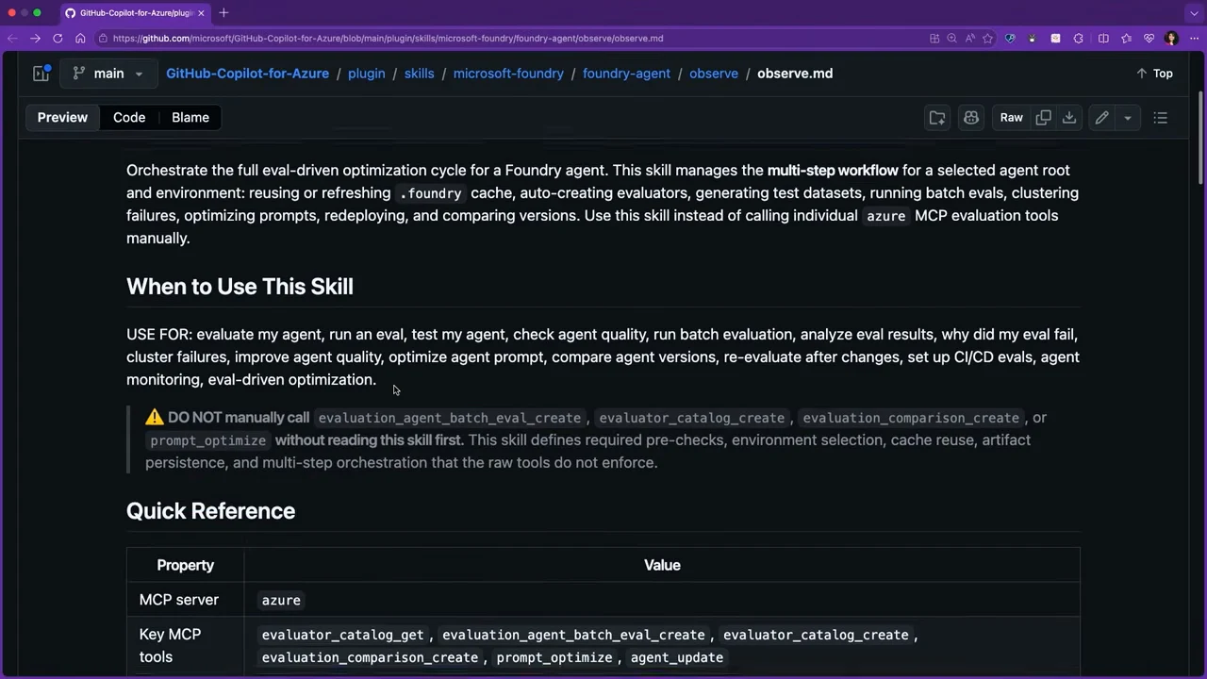Viewport: 1207px width, 679px height.
Task: Expand the file tree side panel
Action: (x=41, y=74)
